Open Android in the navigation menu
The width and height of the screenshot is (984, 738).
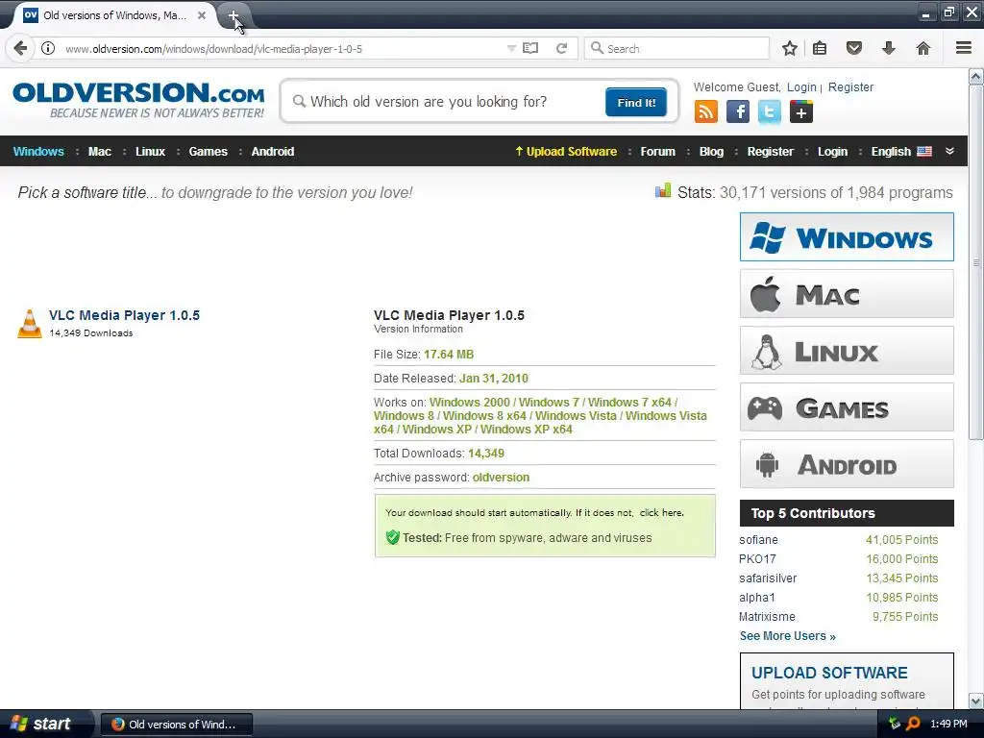(272, 151)
